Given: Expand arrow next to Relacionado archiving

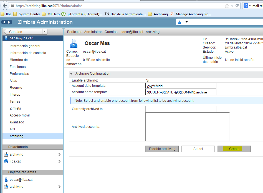Looking at the screenshot, I should [59, 154].
